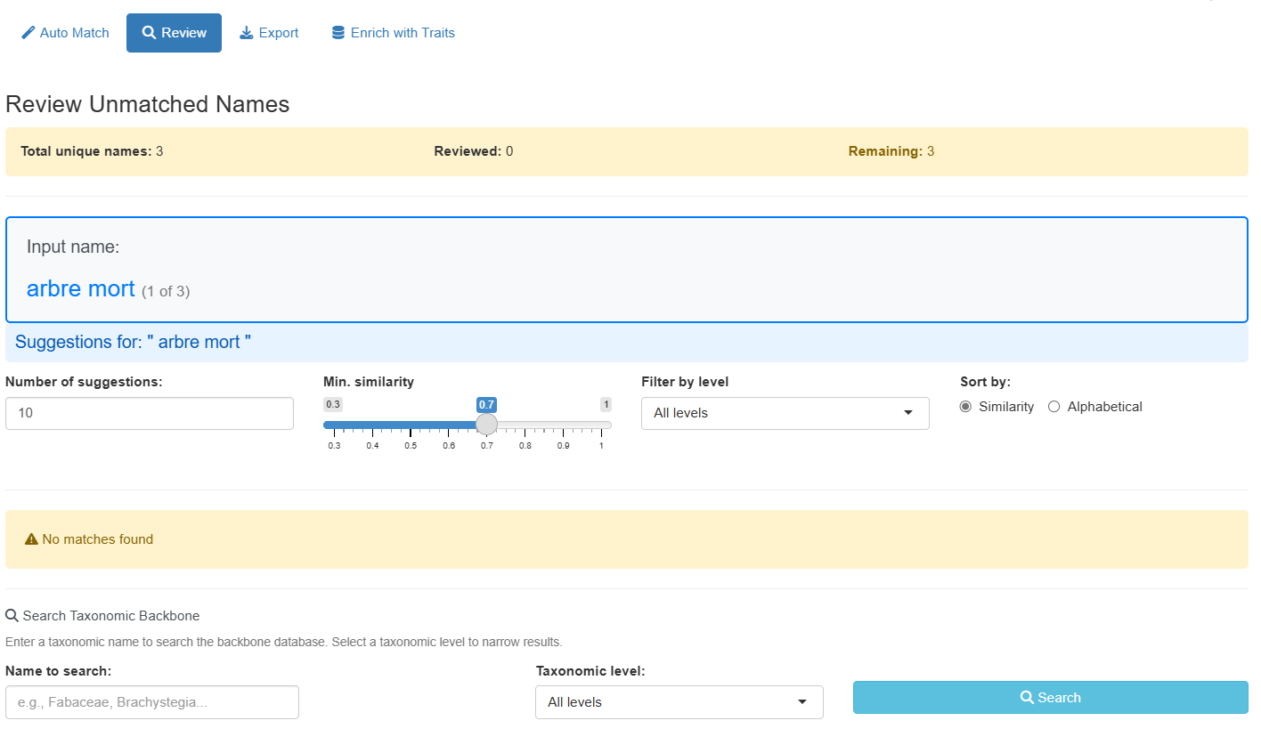Click the Enrich with Traits database icon
Image resolution: width=1261 pixels, height=753 pixels.
338,33
